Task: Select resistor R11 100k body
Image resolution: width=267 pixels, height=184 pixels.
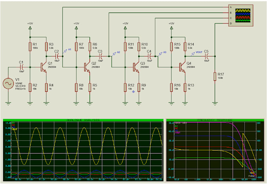Action: coord(125,47)
